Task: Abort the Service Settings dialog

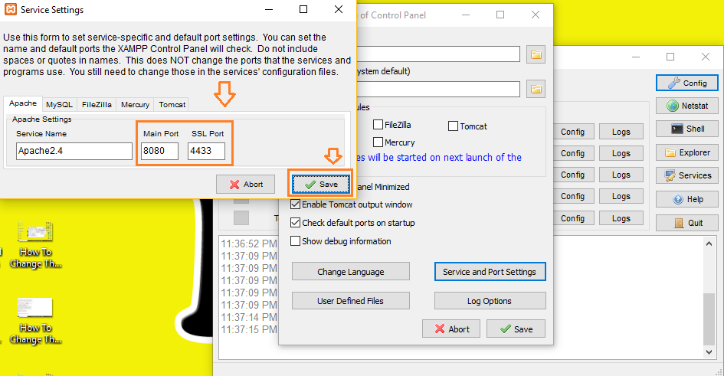Action: [x=246, y=184]
